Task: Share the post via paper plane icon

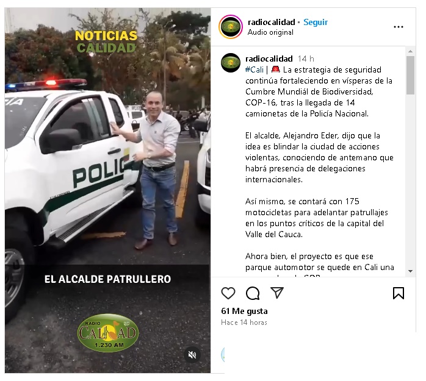Action: (277, 293)
